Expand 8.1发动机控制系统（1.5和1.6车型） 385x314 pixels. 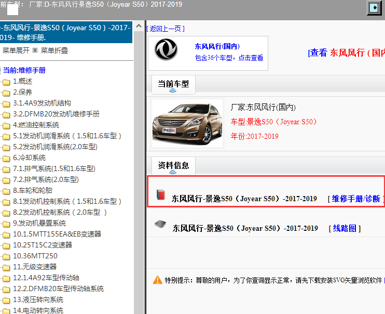[67, 201]
